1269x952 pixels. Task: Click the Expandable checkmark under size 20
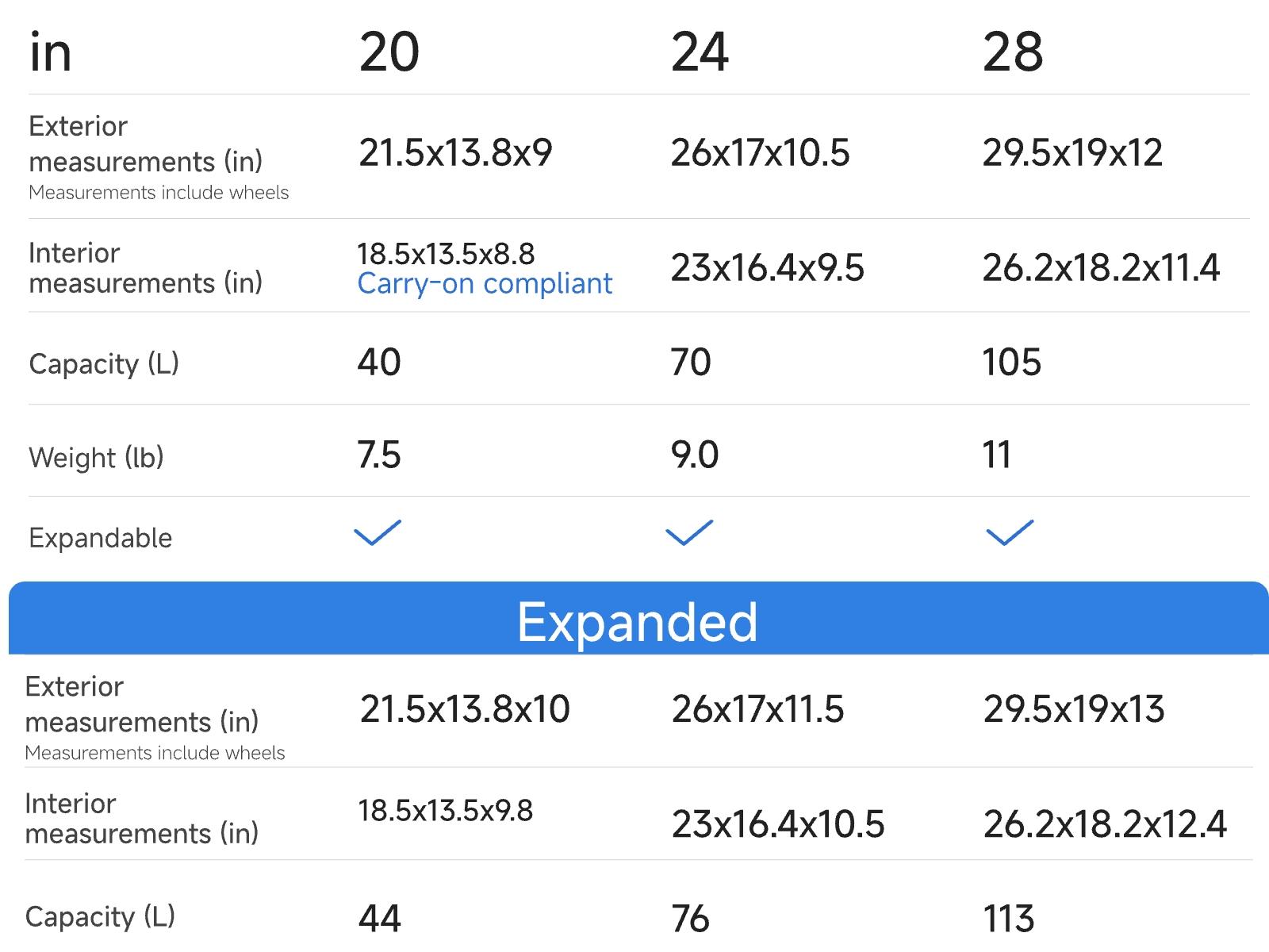coord(378,533)
